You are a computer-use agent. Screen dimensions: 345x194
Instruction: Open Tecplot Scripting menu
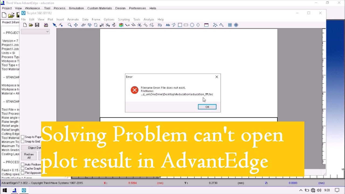point(124,19)
